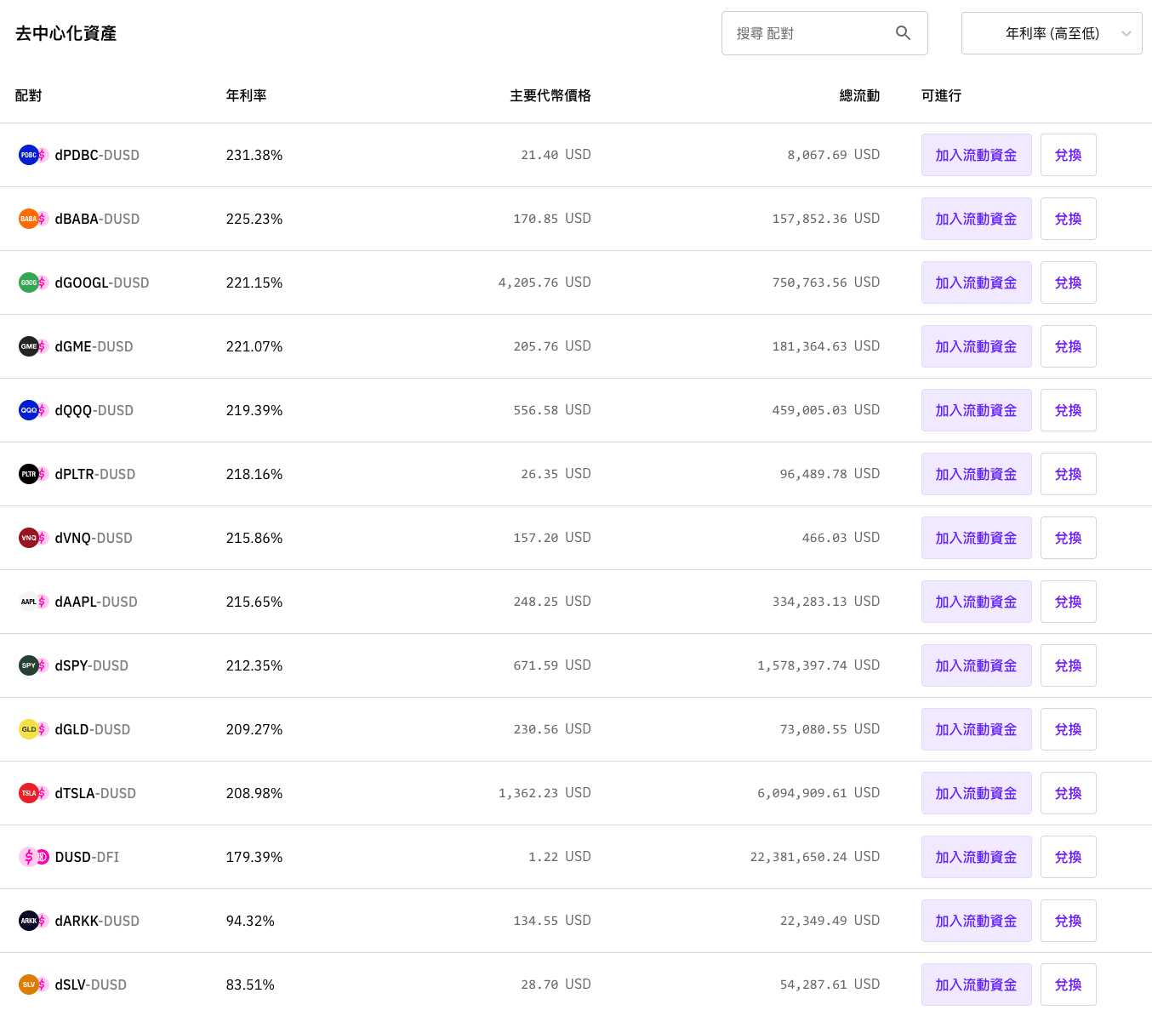This screenshot has width=1152, height=1016.
Task: Focus the 搜尋 配對 search field
Action: point(824,33)
